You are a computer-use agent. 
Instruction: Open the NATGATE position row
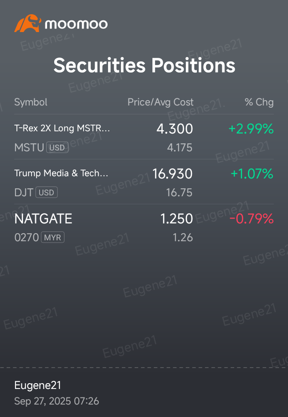(x=144, y=227)
